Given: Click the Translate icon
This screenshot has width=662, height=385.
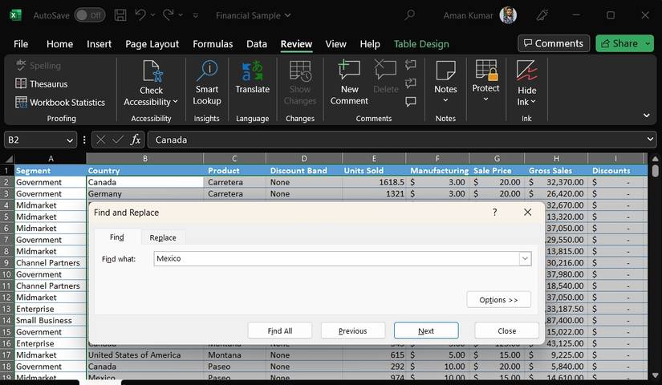Looking at the screenshot, I should [x=252, y=72].
